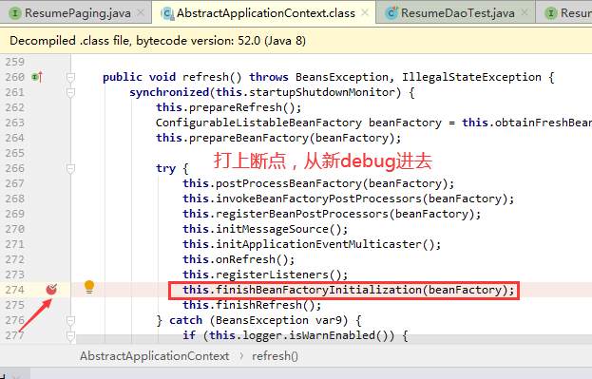The image size is (592, 379).
Task: Click the ConfigurableListableBeanFactory type name
Action: coord(258,123)
